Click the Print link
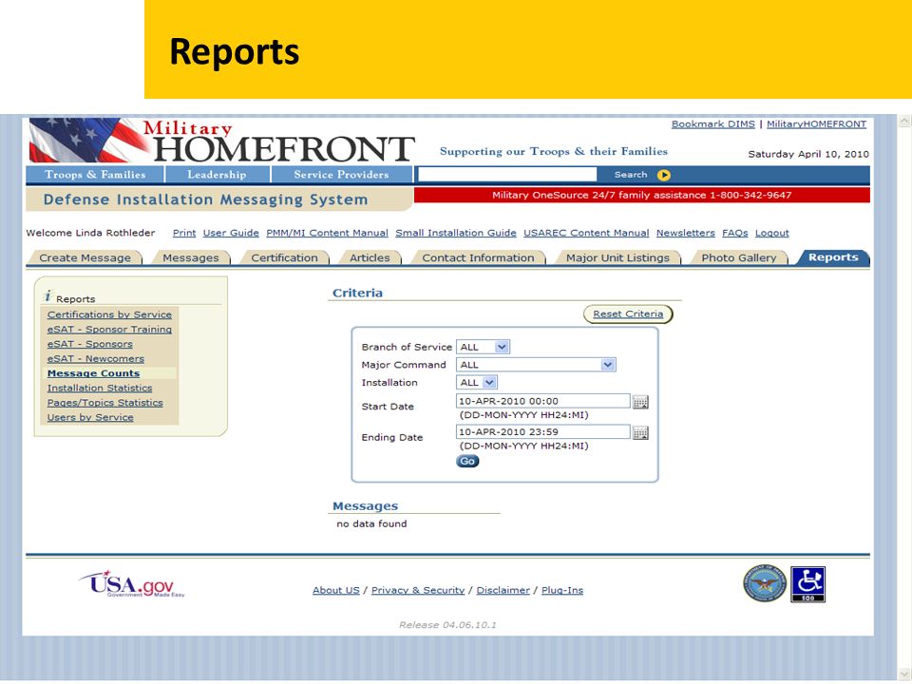912x684 pixels. pos(183,233)
